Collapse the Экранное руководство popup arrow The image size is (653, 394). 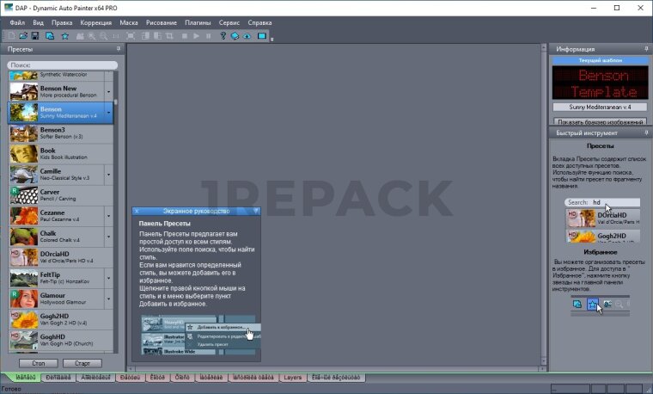click(255, 211)
